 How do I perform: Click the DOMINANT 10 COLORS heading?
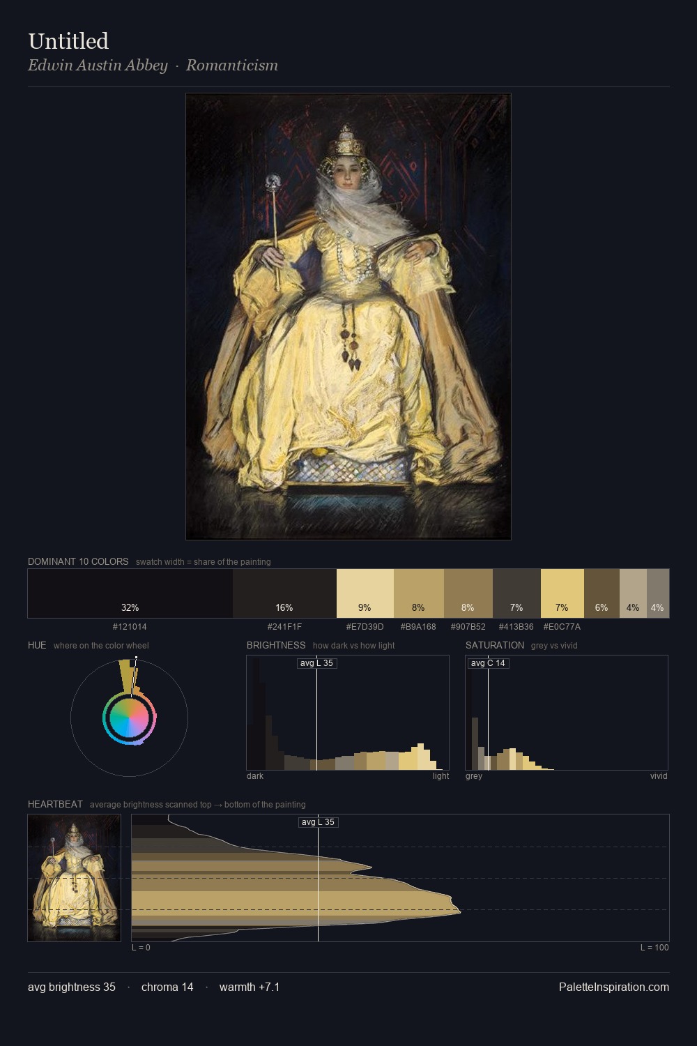[78, 561]
